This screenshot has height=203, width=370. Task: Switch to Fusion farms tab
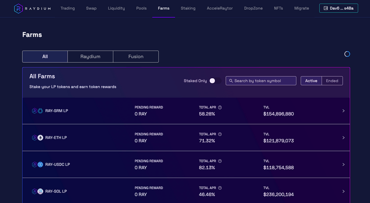pos(136,56)
